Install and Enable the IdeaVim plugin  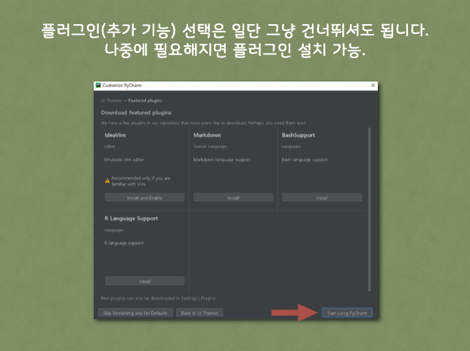click(x=144, y=198)
